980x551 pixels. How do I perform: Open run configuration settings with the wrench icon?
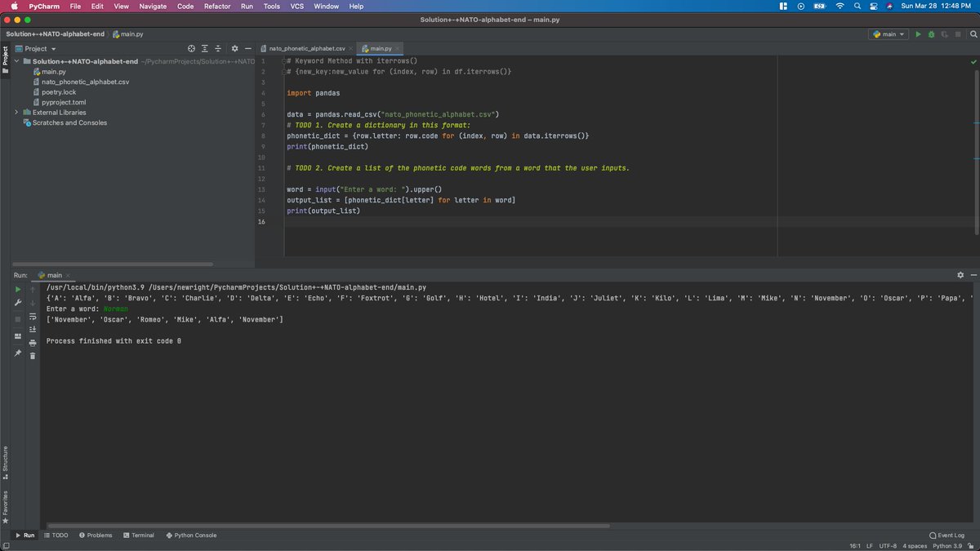(18, 302)
